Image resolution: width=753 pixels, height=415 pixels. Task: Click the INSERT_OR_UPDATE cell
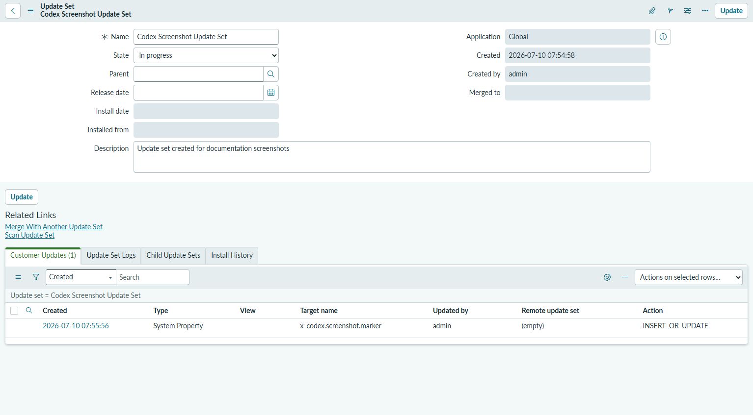[675, 326]
